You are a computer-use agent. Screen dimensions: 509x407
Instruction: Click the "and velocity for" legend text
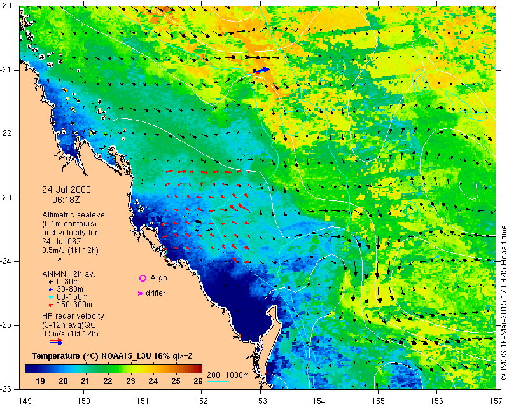(70, 233)
